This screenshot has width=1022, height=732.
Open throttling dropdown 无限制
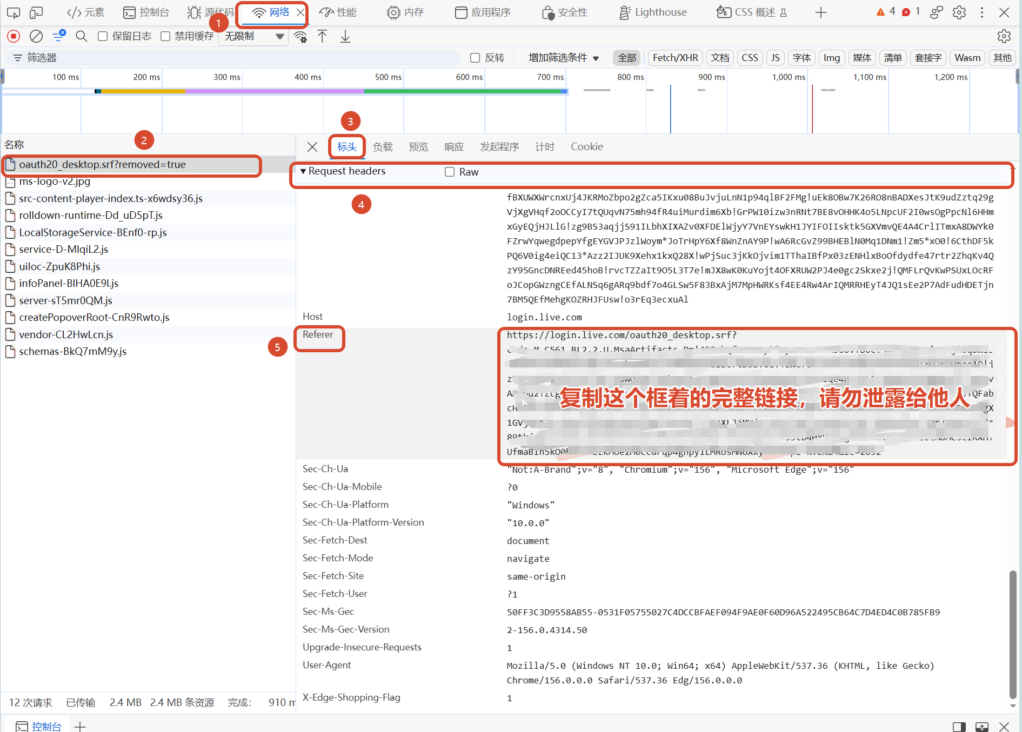(x=253, y=36)
